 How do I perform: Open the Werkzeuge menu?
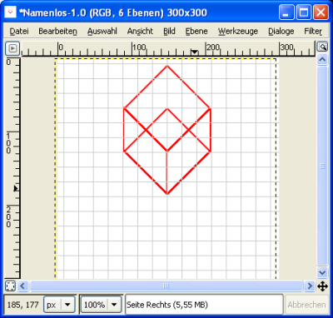(238, 32)
